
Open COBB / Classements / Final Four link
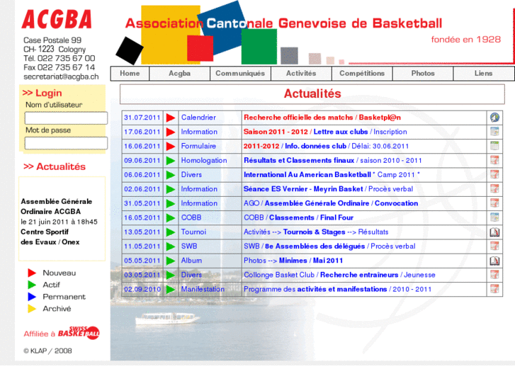click(298, 217)
